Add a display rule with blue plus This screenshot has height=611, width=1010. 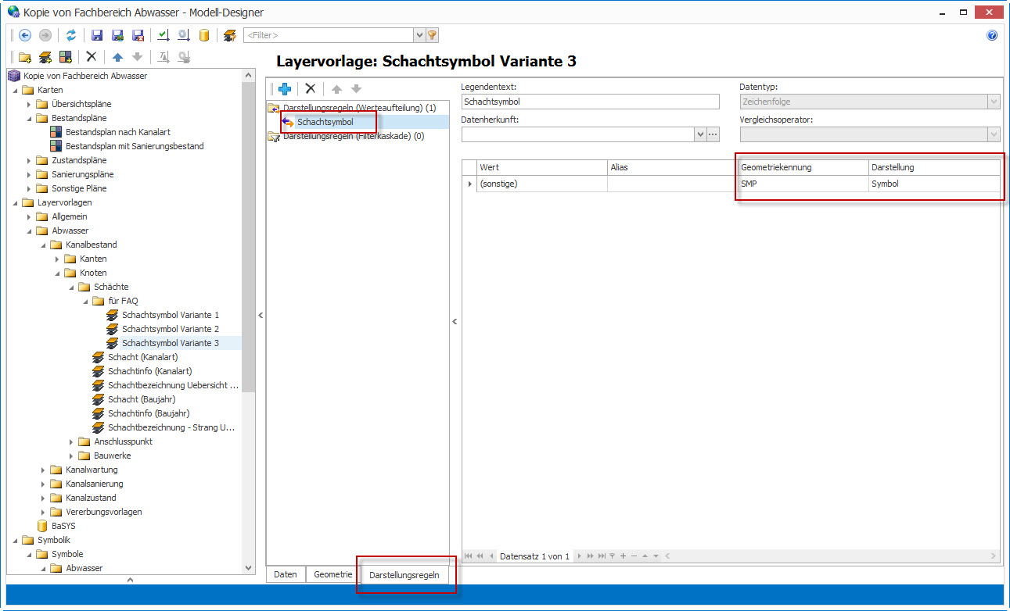pos(285,89)
